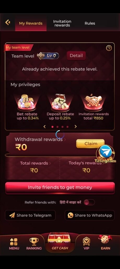Tap the back arrow icon

[8, 22]
